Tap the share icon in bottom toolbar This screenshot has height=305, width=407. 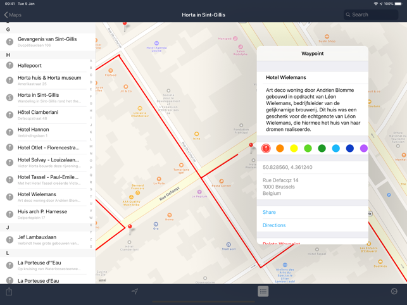coord(9,292)
